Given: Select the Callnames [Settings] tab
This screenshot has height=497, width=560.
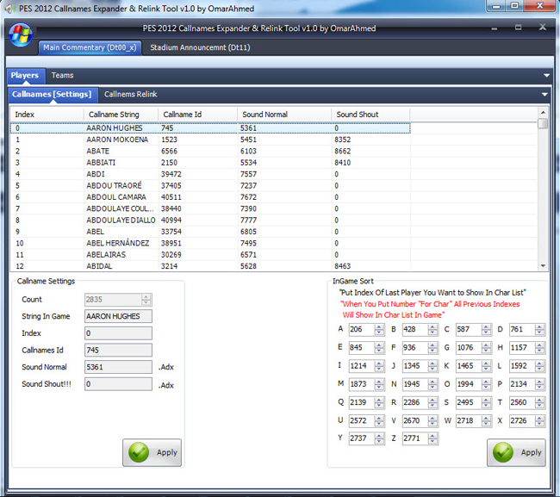Looking at the screenshot, I should pos(53,94).
